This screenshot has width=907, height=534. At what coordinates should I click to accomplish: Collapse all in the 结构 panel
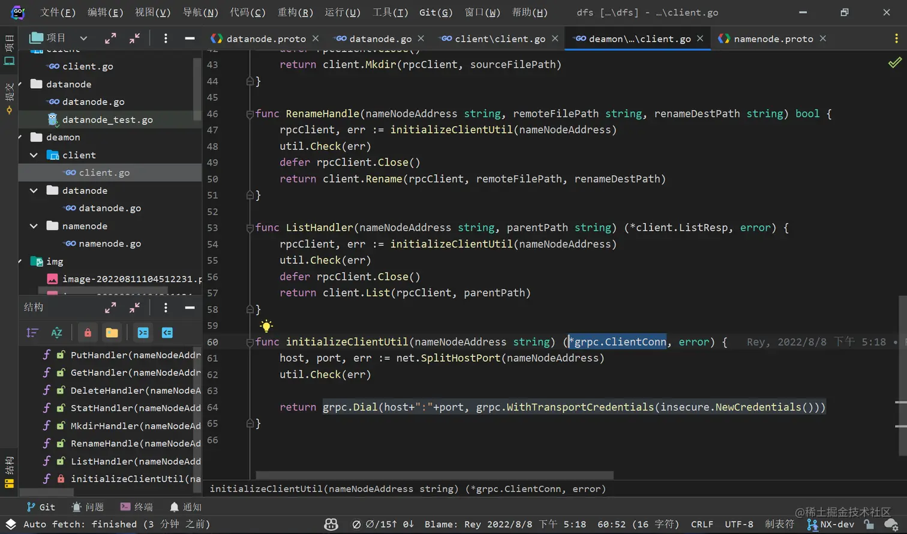pos(134,308)
